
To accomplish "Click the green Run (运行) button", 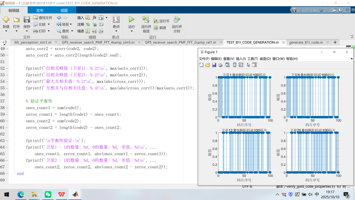I will click(x=131, y=20).
